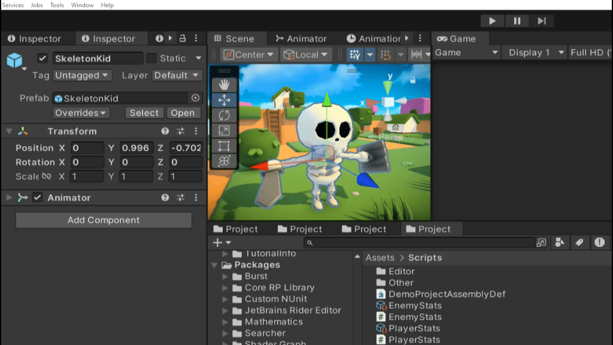The image size is (613, 345).
Task: Open search in Project window icon
Action: 541,243
